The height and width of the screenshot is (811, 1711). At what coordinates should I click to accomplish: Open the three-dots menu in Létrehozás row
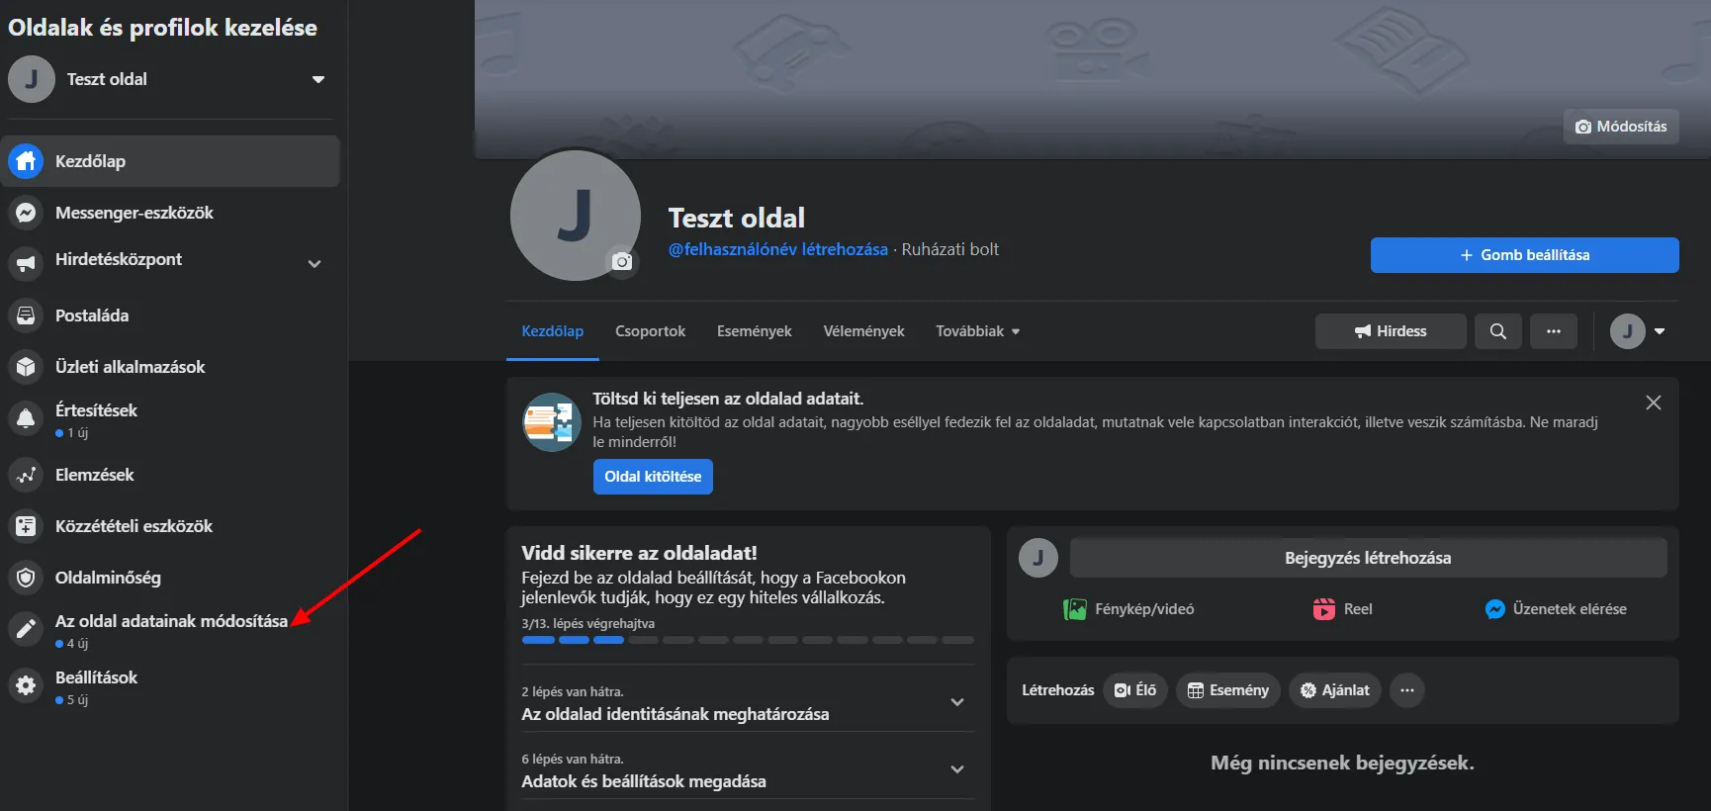pyautogui.click(x=1407, y=690)
